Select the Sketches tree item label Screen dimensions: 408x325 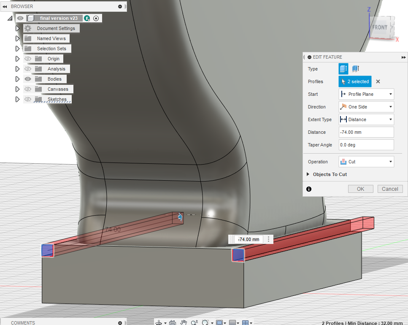(x=57, y=100)
